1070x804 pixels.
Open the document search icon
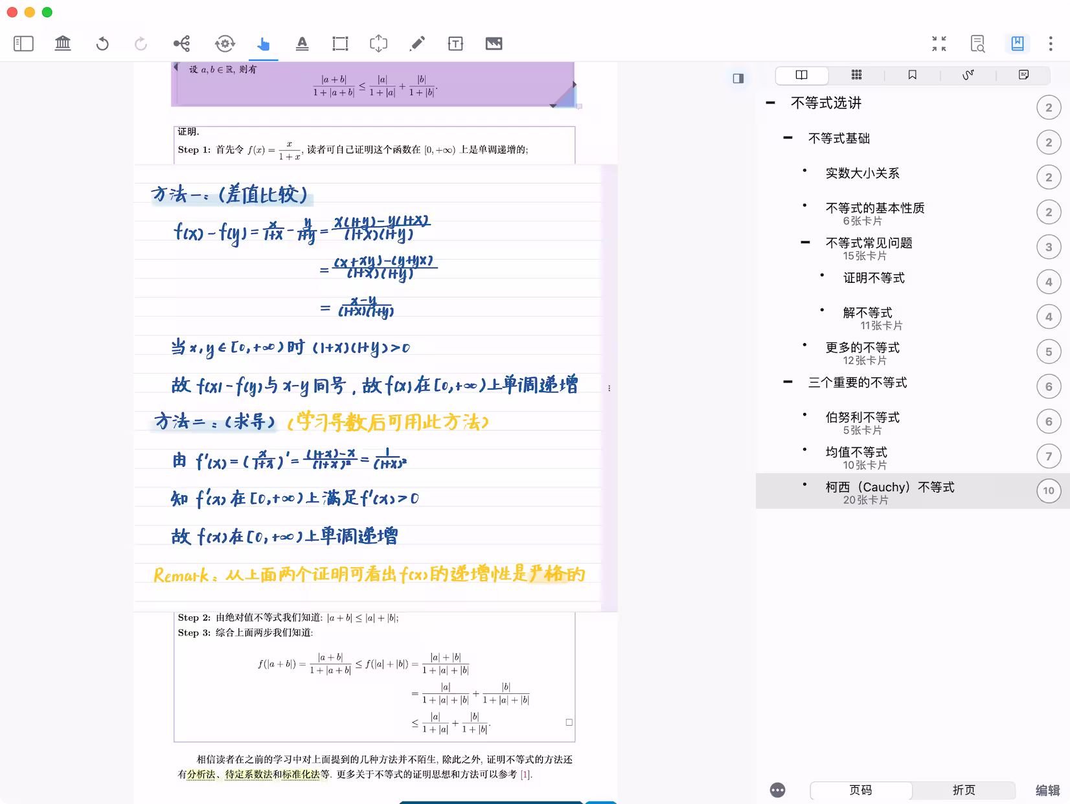click(x=977, y=43)
